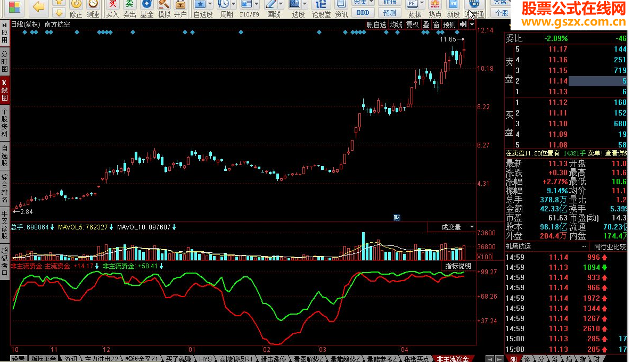
Task: Open F10/F9 stock info
Action: coord(247,9)
